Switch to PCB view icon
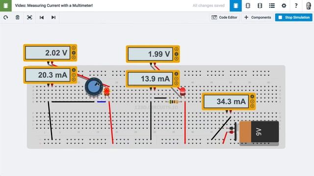The width and height of the screenshot is (314, 176). coord(260,5)
